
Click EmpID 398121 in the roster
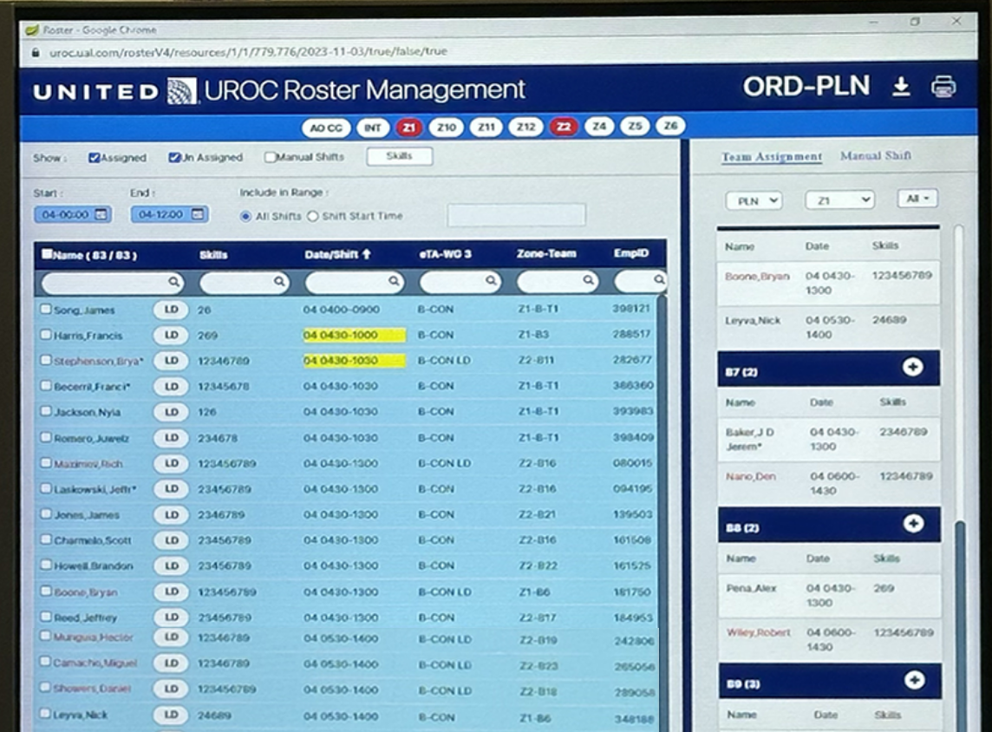(631, 308)
